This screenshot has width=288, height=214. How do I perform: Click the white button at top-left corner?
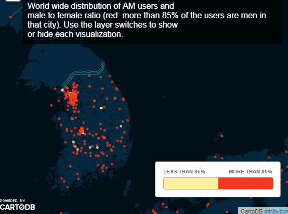[x=13, y=1]
